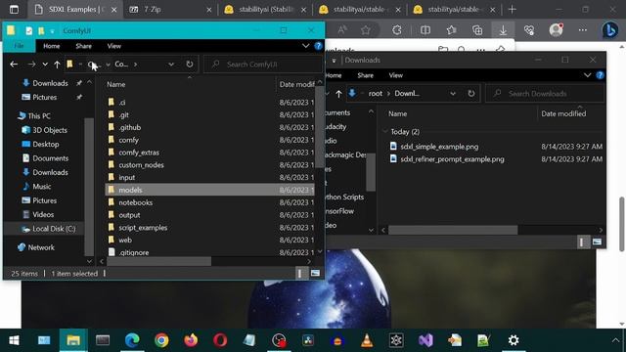The height and width of the screenshot is (352, 626).
Task: Refresh the ComfyUI folder view
Action: coord(190,65)
